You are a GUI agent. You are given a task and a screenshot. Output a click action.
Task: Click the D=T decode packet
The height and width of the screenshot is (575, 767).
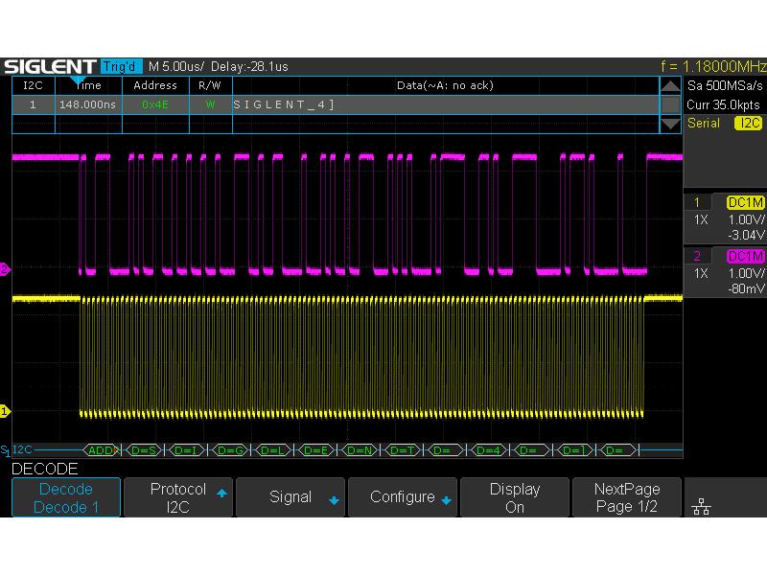pyautogui.click(x=402, y=450)
